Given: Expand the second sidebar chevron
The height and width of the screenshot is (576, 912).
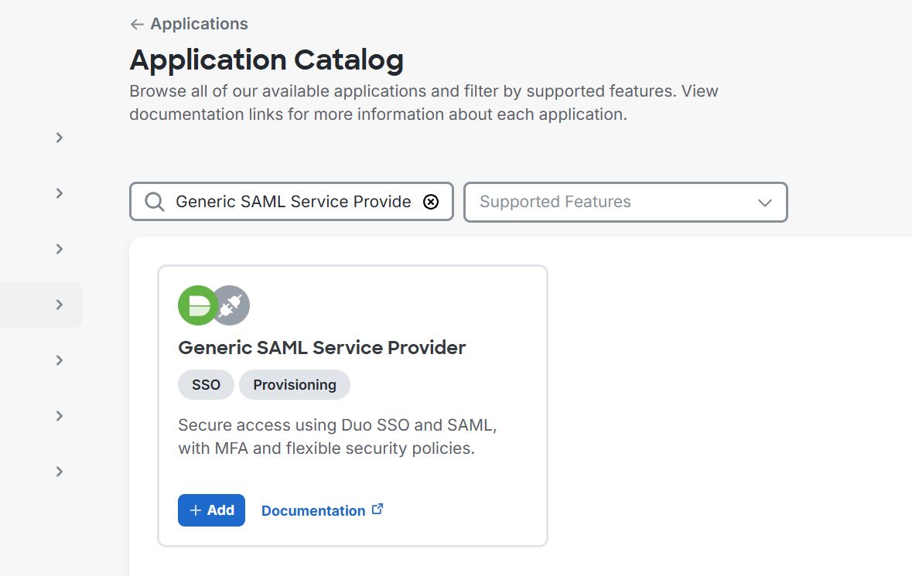Looking at the screenshot, I should 60,193.
